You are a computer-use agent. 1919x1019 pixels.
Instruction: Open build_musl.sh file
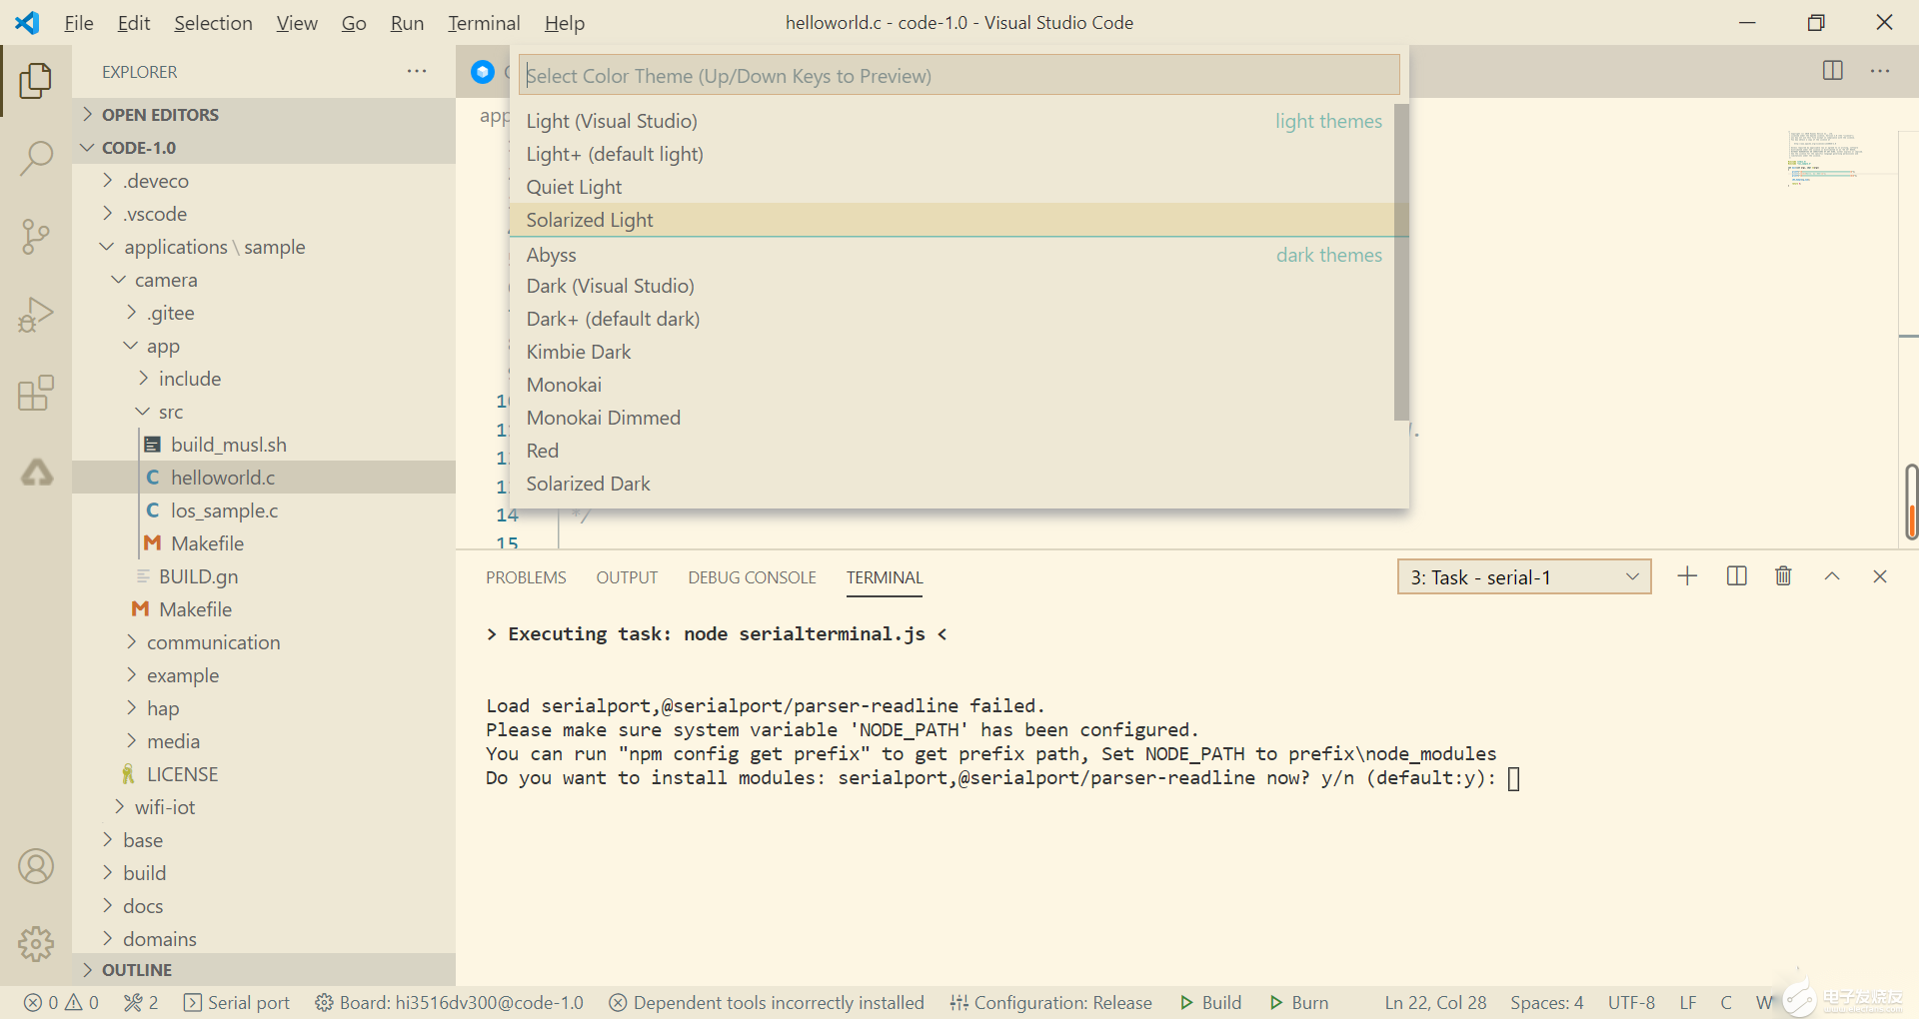point(264,444)
